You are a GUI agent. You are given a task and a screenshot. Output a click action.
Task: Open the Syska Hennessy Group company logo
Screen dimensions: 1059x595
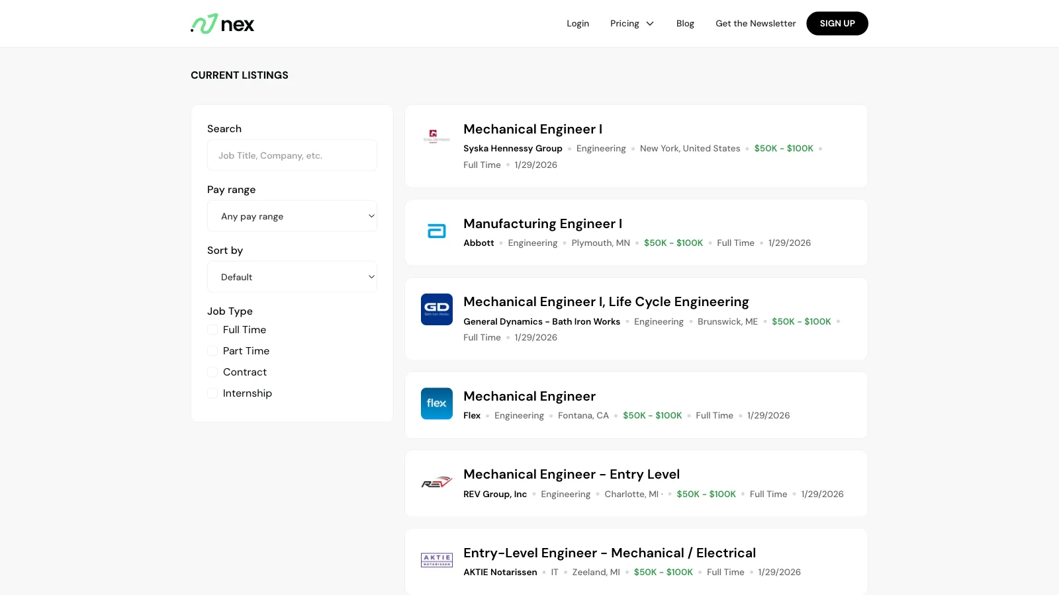[437, 137]
